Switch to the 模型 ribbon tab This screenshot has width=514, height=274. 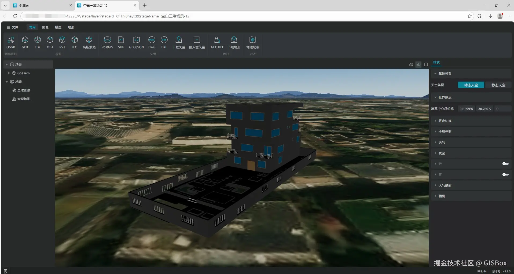point(58,27)
